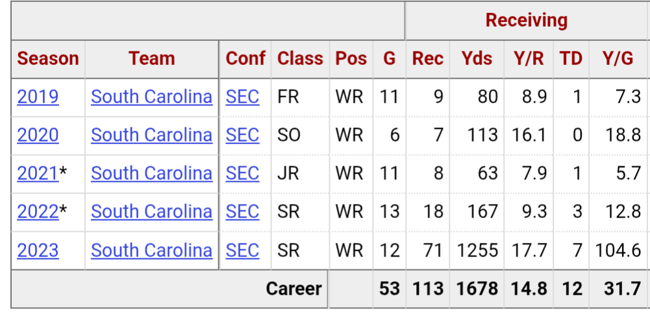The image size is (650, 313).
Task: Open SEC conference link for 2019
Action: (x=242, y=97)
